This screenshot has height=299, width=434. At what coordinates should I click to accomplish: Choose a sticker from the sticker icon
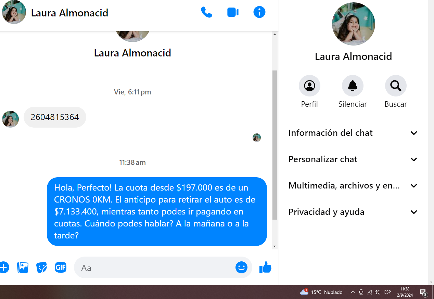click(x=41, y=267)
